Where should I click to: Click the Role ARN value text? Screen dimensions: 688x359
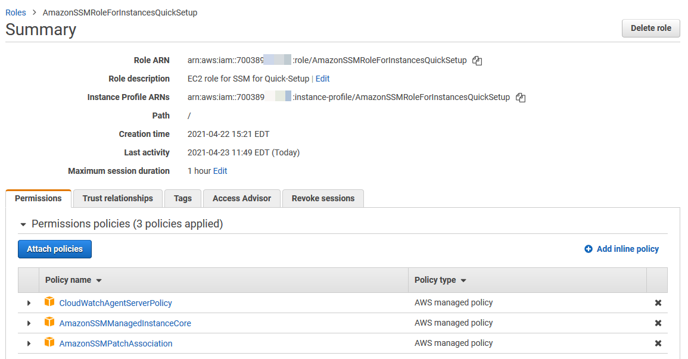(327, 61)
